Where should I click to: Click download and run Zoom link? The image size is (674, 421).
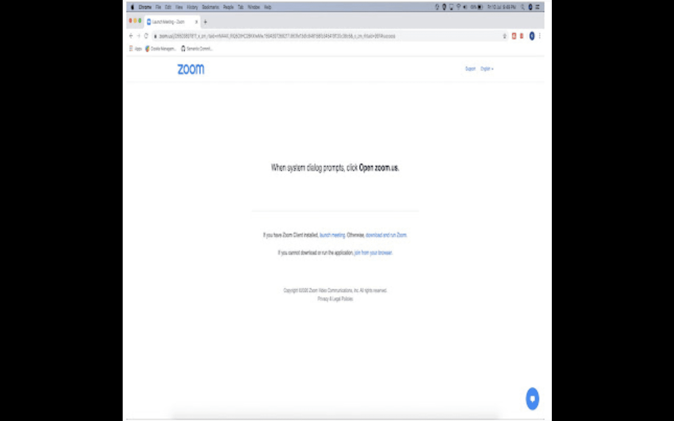386,235
